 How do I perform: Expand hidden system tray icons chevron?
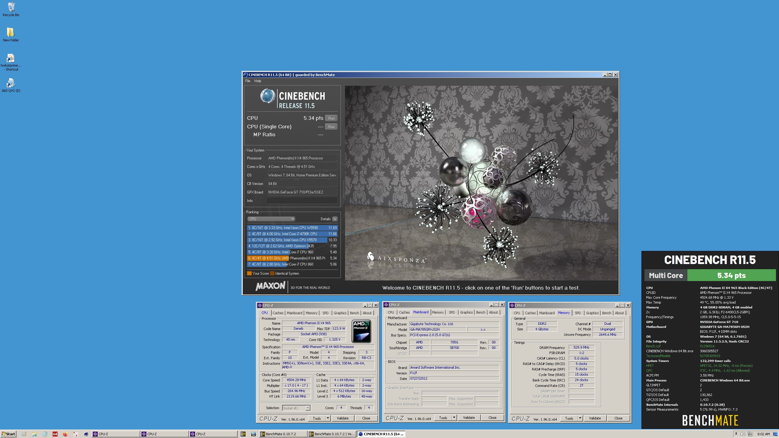[x=736, y=434]
